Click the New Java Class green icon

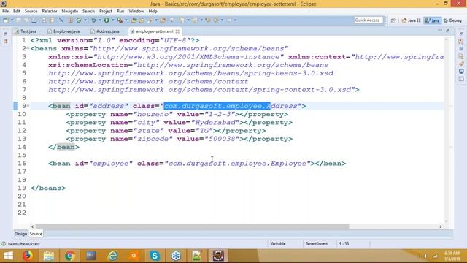tap(79, 20)
